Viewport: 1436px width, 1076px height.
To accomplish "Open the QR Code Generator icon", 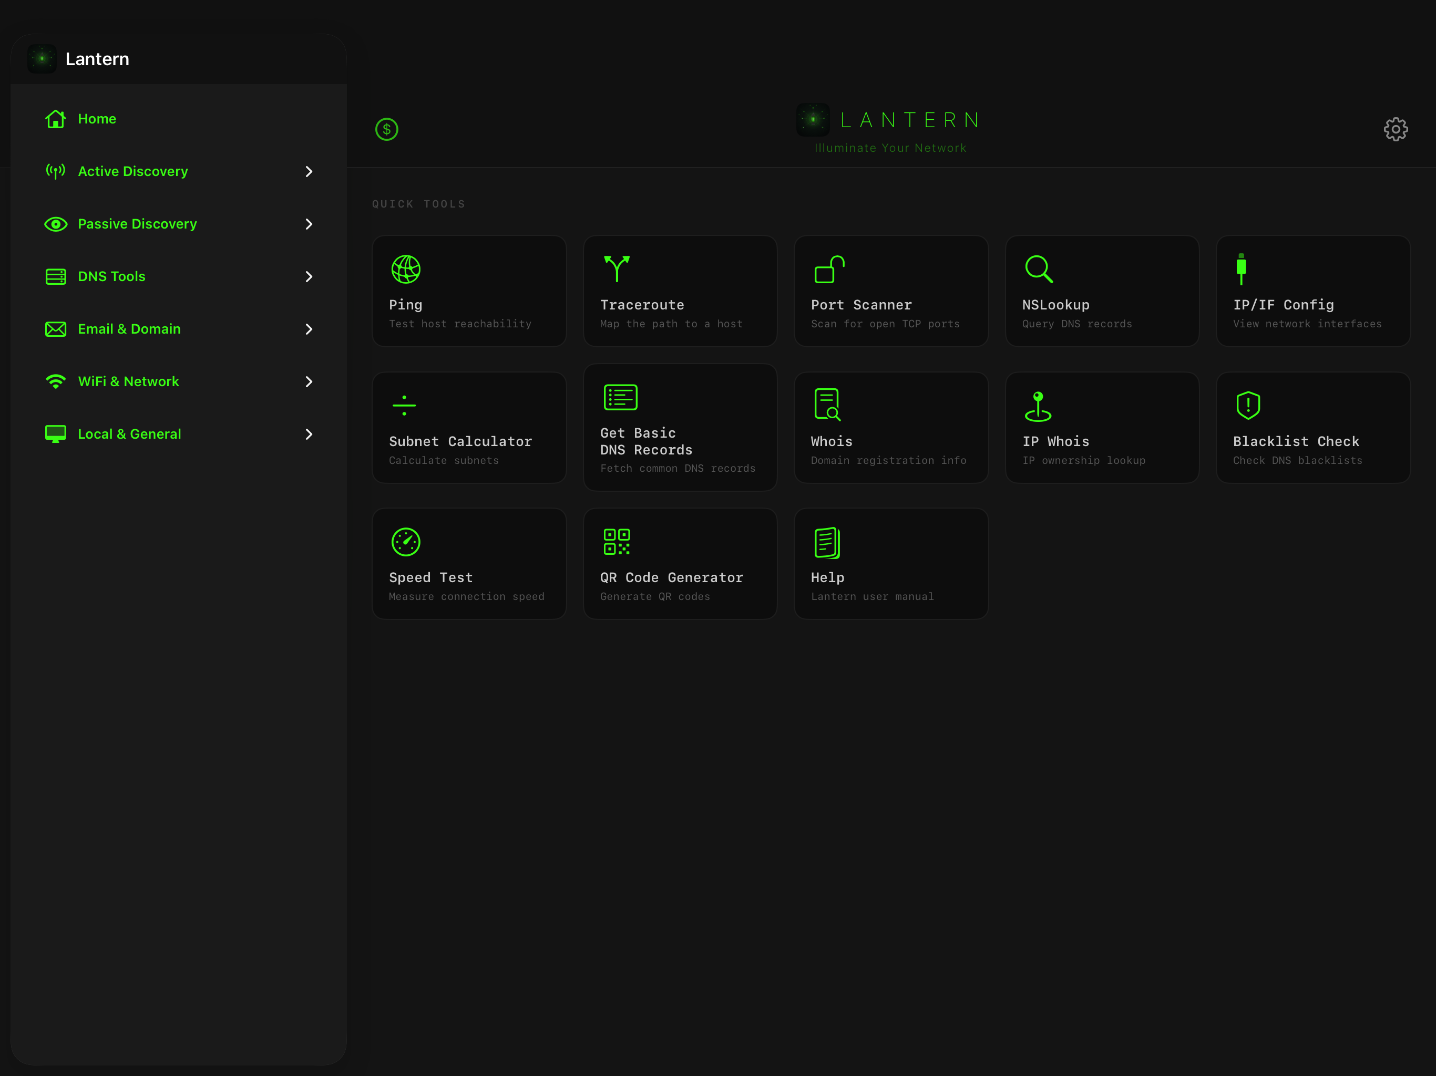I will coord(617,542).
